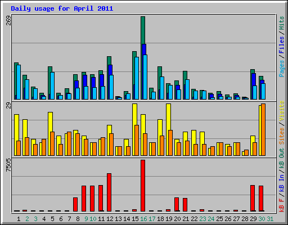288x225 pixels.
Task: Click day label '7' on the x-axis
Action: pos(69,219)
